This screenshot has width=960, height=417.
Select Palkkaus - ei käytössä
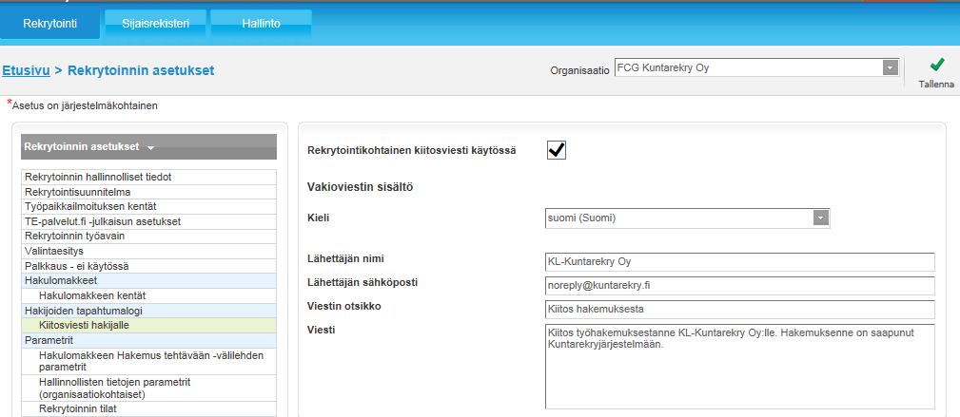[x=148, y=266]
